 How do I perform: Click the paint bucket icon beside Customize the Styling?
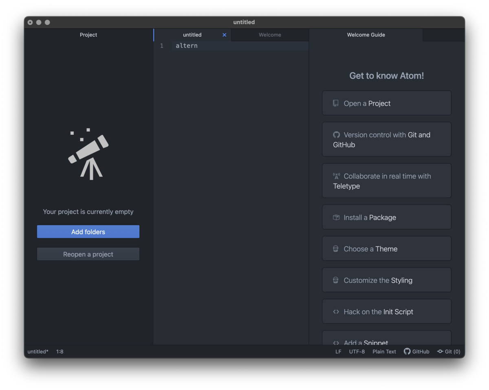coord(336,280)
